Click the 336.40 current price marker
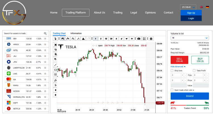The height and width of the screenshot is (114, 213). [x=160, y=103]
